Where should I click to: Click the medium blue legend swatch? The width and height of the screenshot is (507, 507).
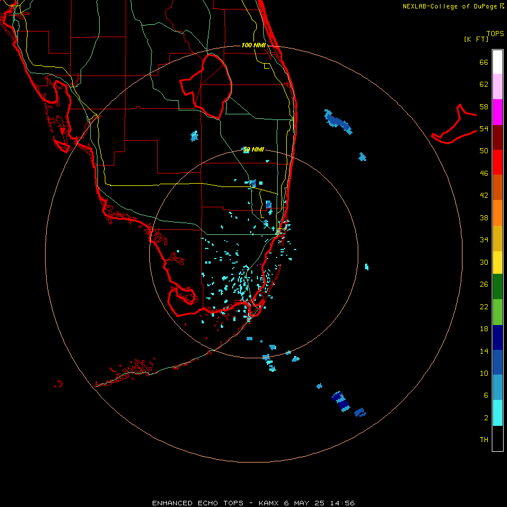coord(497,362)
